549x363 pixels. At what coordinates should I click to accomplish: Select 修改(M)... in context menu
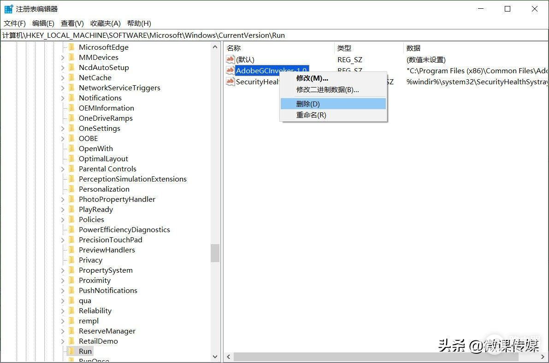tap(312, 78)
